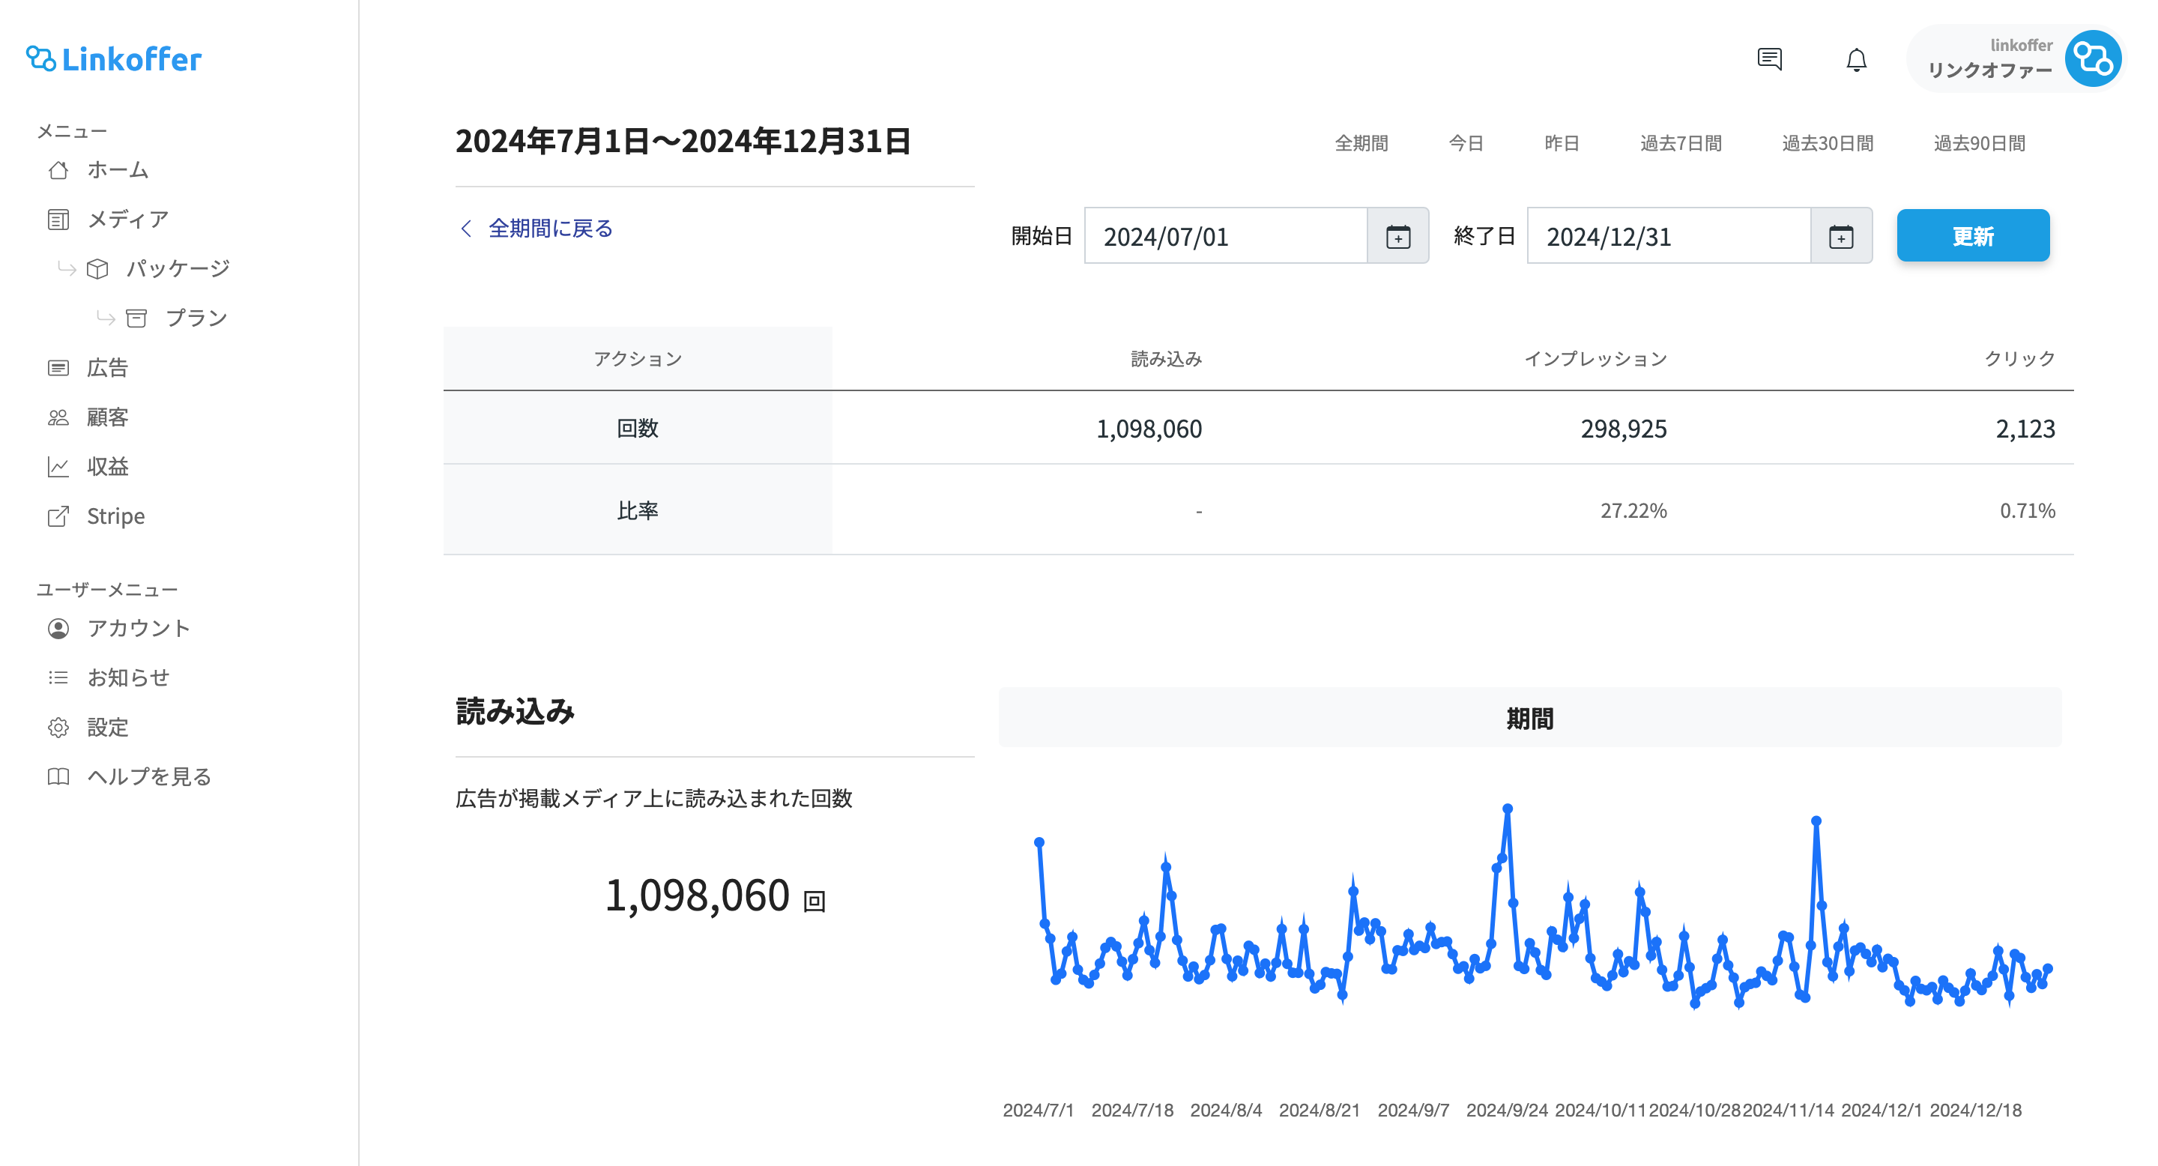Click the 開始日 date input field
2158x1166 pixels.
click(x=1225, y=236)
